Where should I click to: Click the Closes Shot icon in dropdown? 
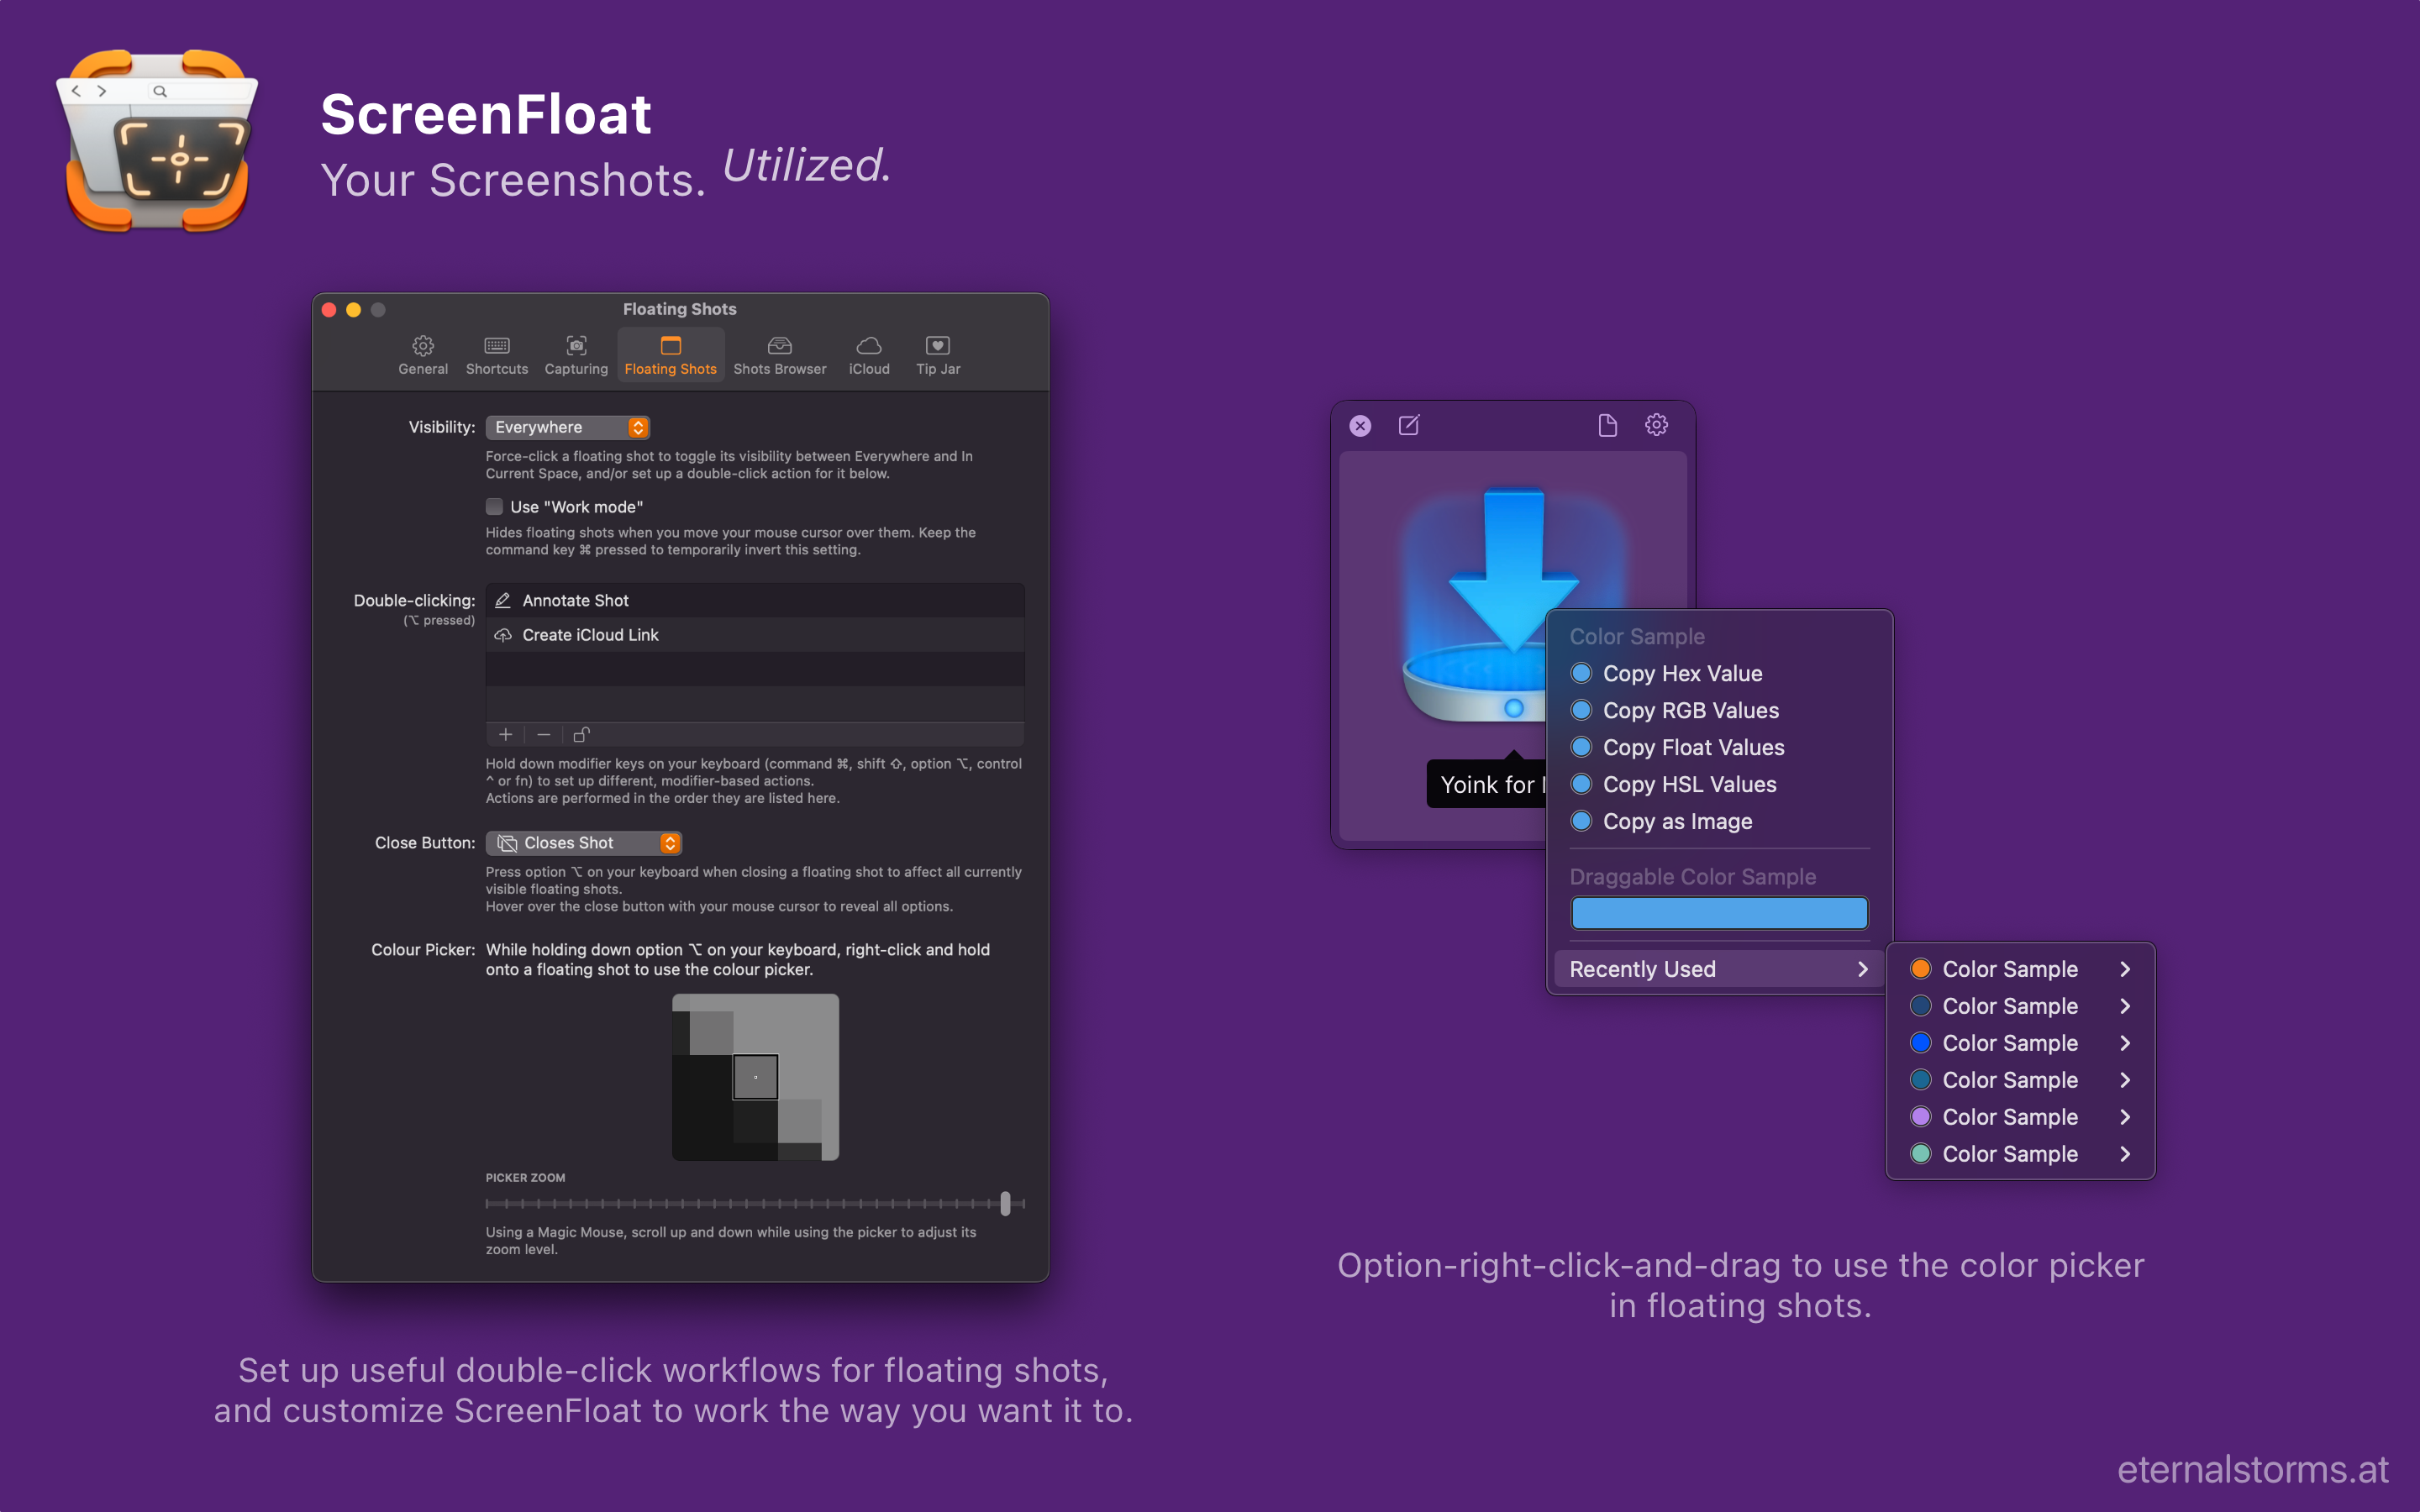click(x=507, y=843)
